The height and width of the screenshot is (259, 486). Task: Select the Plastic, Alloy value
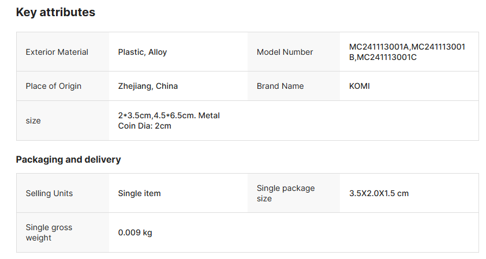(143, 52)
